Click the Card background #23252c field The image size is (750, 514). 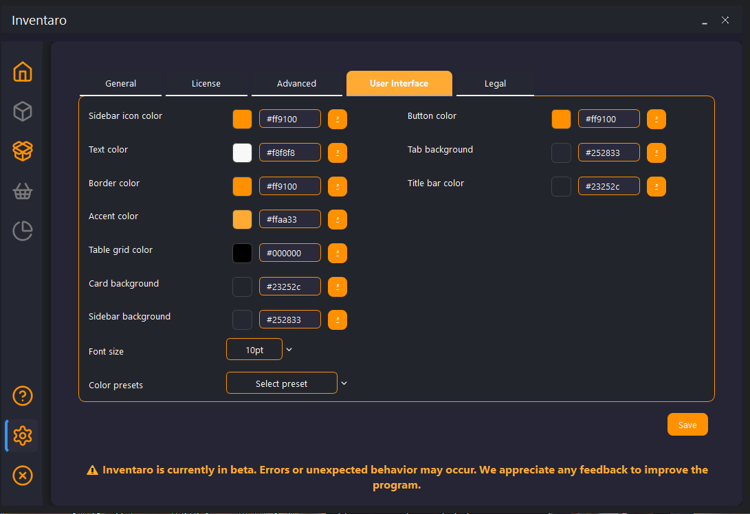tap(290, 287)
